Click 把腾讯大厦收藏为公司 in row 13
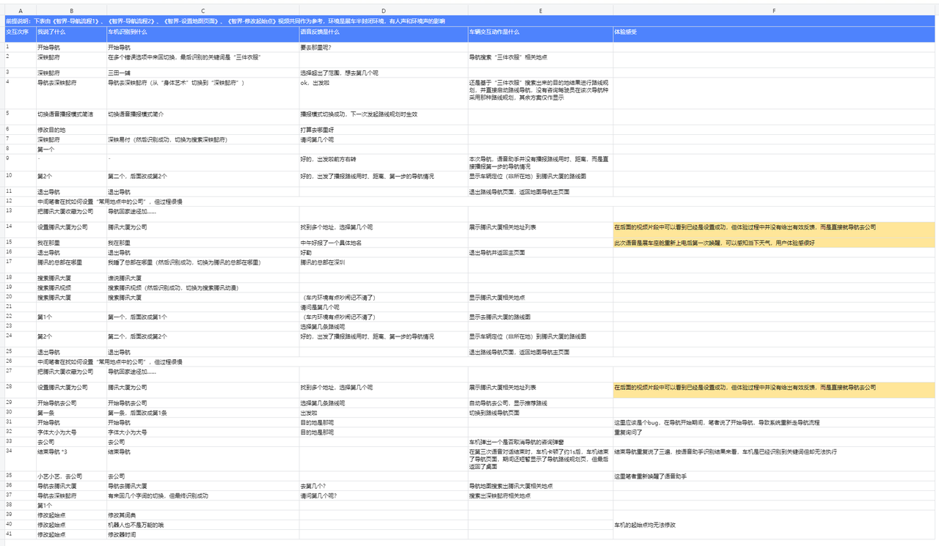The image size is (939, 546). tap(71, 214)
